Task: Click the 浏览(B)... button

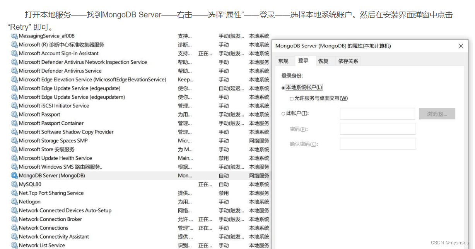Action: (437, 114)
